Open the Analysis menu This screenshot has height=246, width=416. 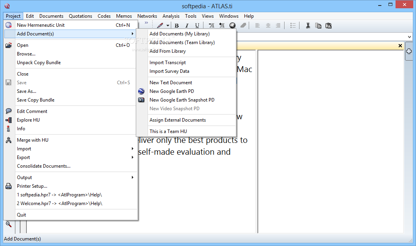tap(171, 16)
